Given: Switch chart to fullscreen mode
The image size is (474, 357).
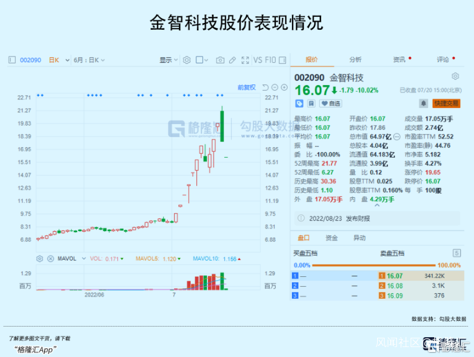Looking at the screenshot, I should click(x=245, y=60).
